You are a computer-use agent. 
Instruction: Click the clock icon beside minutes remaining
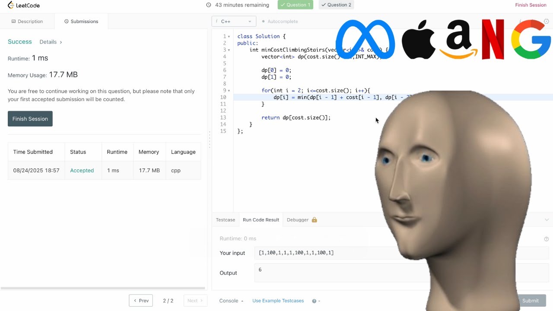[x=209, y=5]
